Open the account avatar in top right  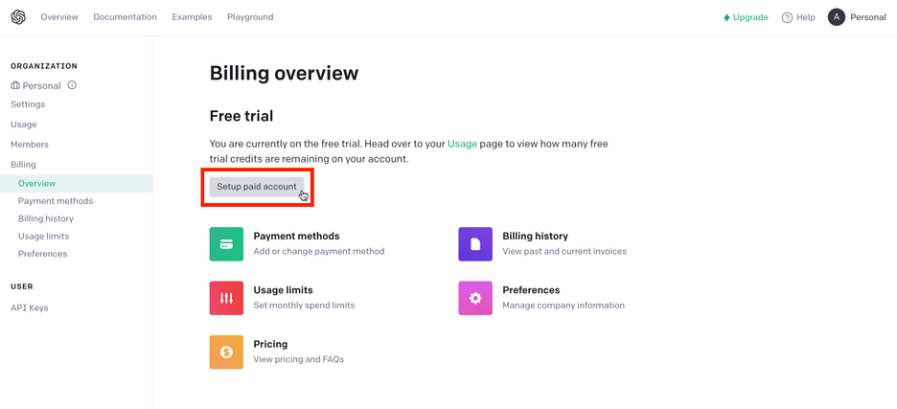837,17
